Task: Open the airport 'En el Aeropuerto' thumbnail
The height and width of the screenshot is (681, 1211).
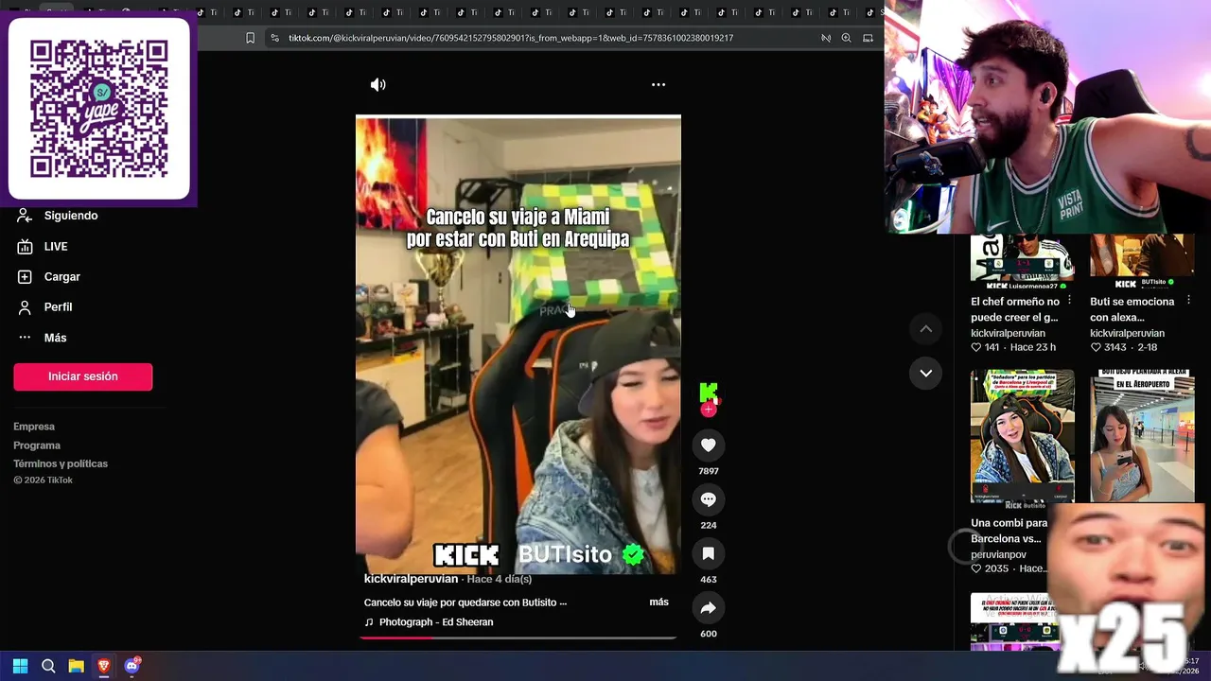Action: (x=1142, y=437)
